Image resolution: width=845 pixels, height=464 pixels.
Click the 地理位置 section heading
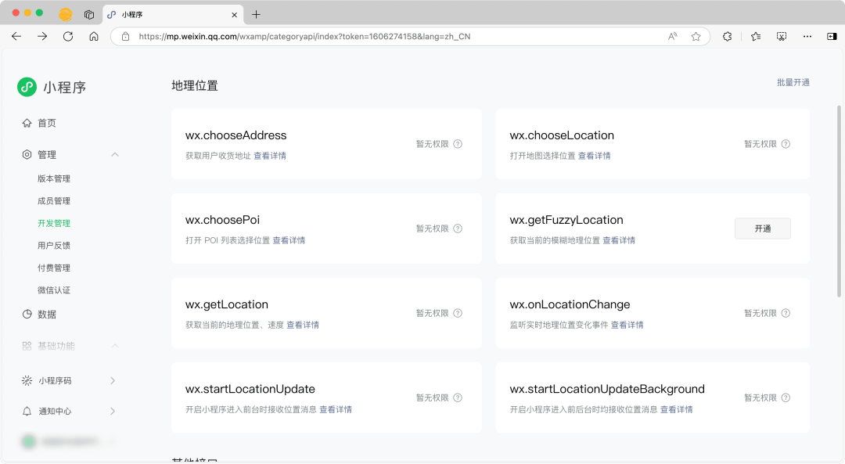coord(195,86)
